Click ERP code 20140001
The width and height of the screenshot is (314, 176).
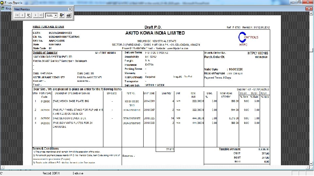click(149, 101)
